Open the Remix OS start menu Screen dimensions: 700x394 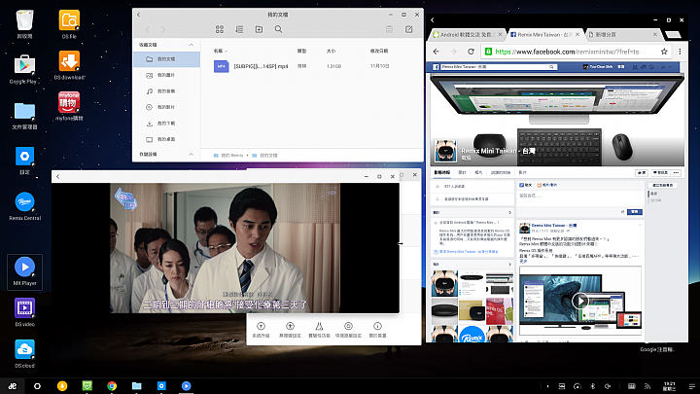(x=13, y=386)
